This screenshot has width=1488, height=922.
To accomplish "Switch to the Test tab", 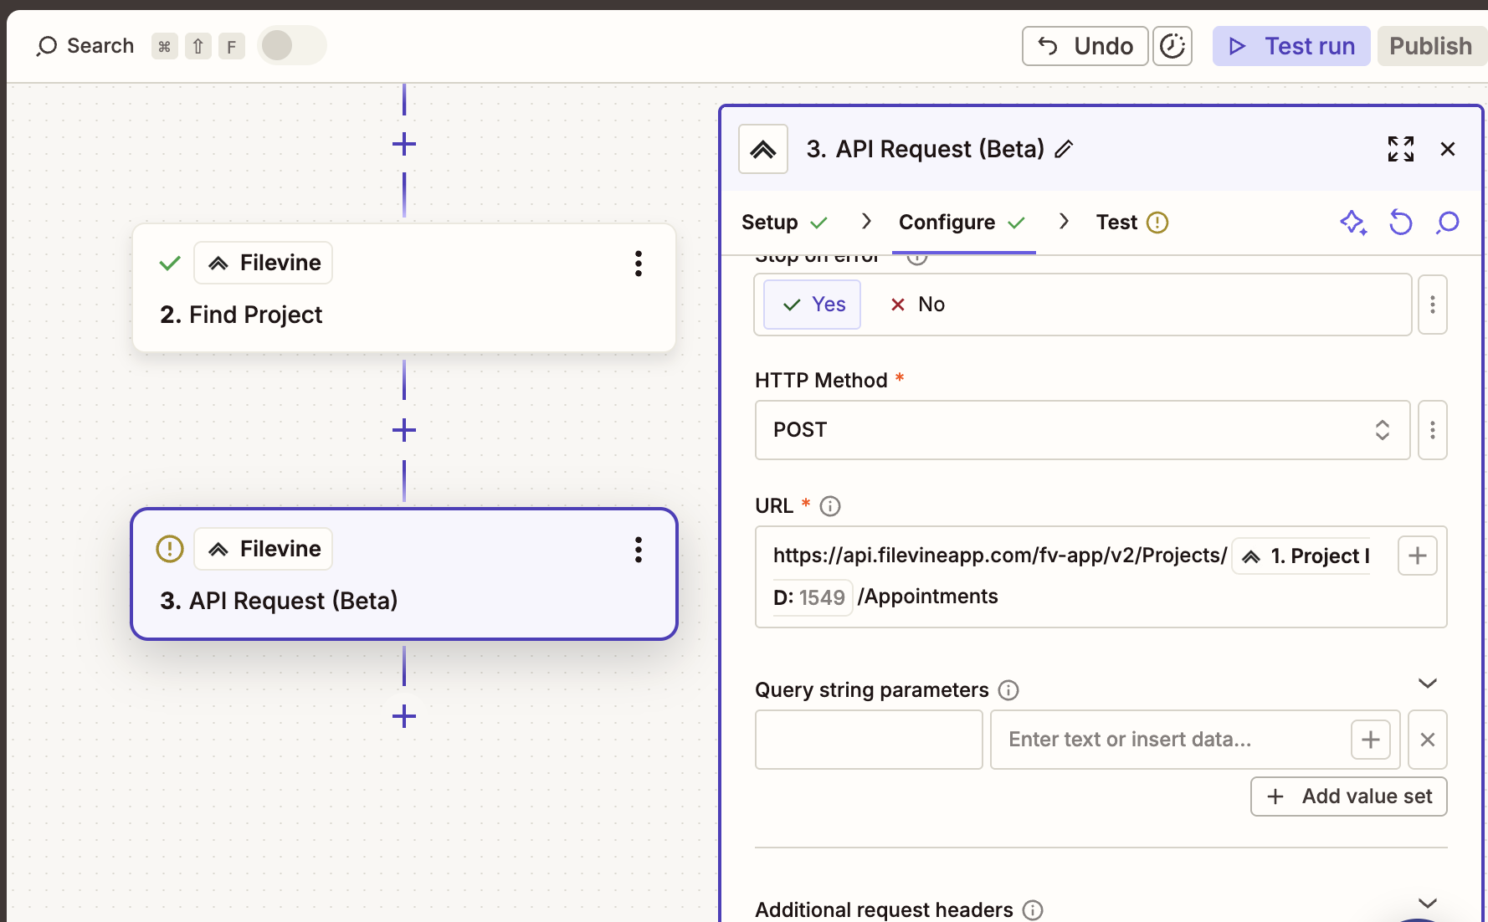I will coord(1116,223).
